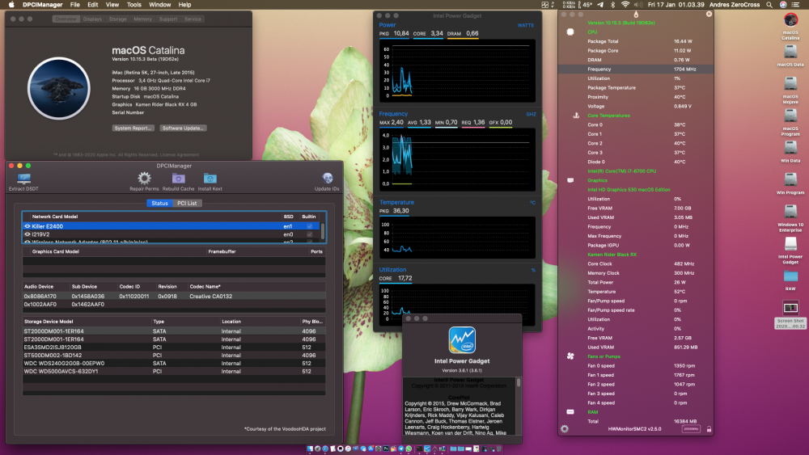Select the Status tab in DPCIManager
Image resolution: width=809 pixels, height=455 pixels.
coord(159,203)
